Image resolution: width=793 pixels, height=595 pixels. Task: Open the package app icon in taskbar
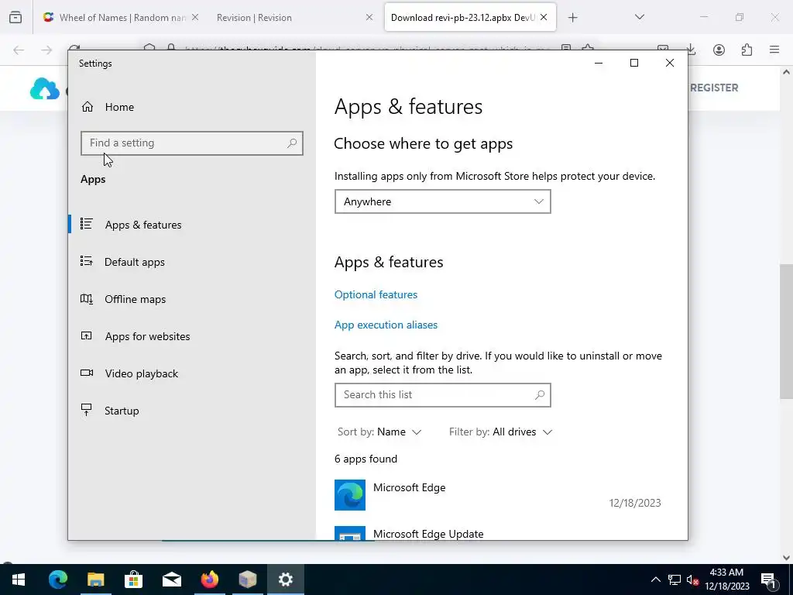(x=247, y=580)
